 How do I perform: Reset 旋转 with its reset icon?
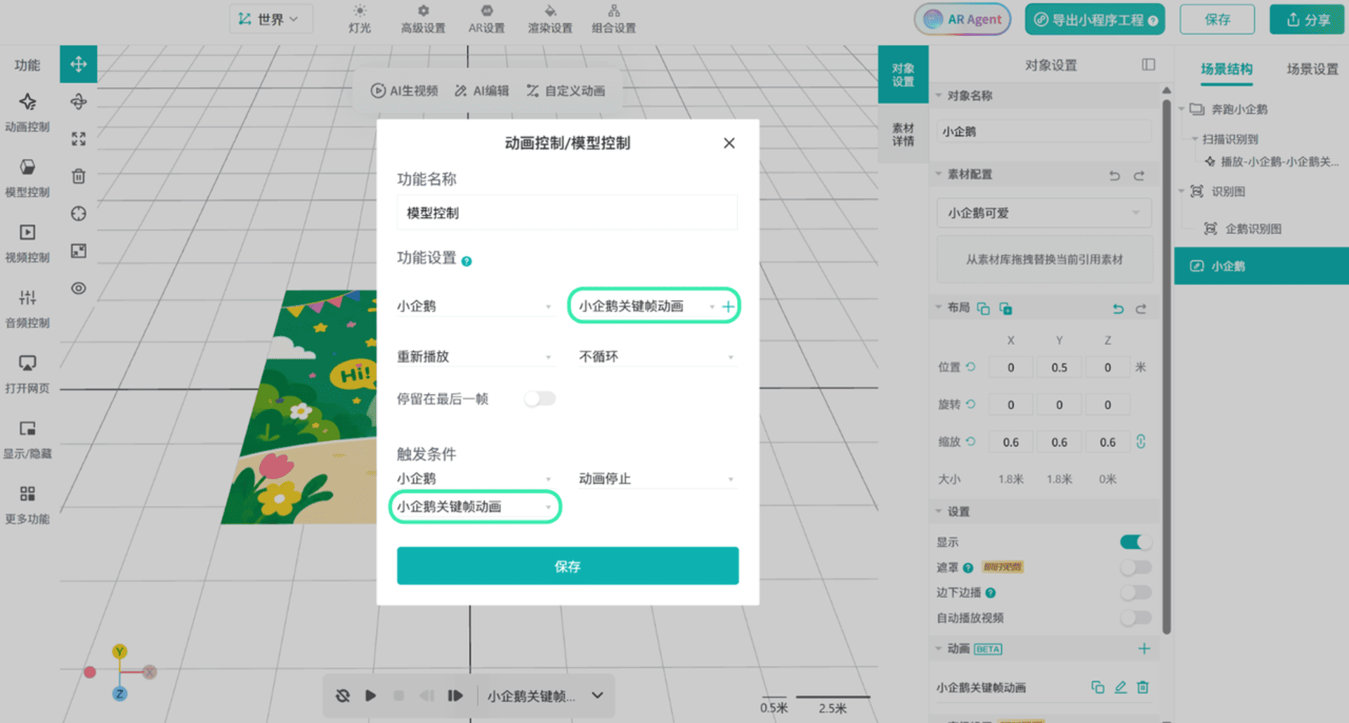971,404
